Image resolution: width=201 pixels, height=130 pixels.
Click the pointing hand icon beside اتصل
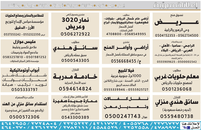186,127
